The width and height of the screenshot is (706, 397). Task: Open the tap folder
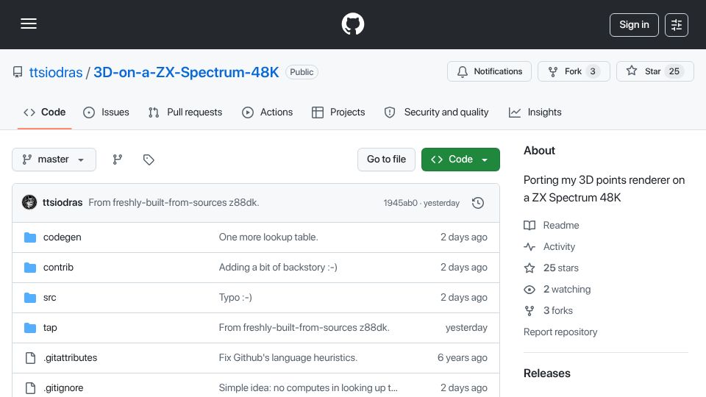50,328
